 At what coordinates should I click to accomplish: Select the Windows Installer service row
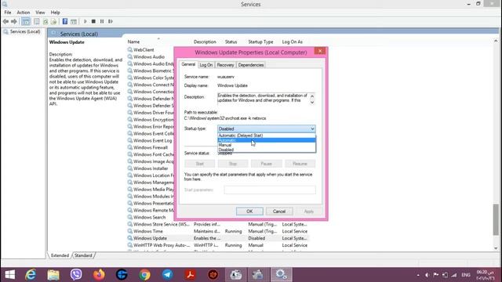pyautogui.click(x=151, y=168)
